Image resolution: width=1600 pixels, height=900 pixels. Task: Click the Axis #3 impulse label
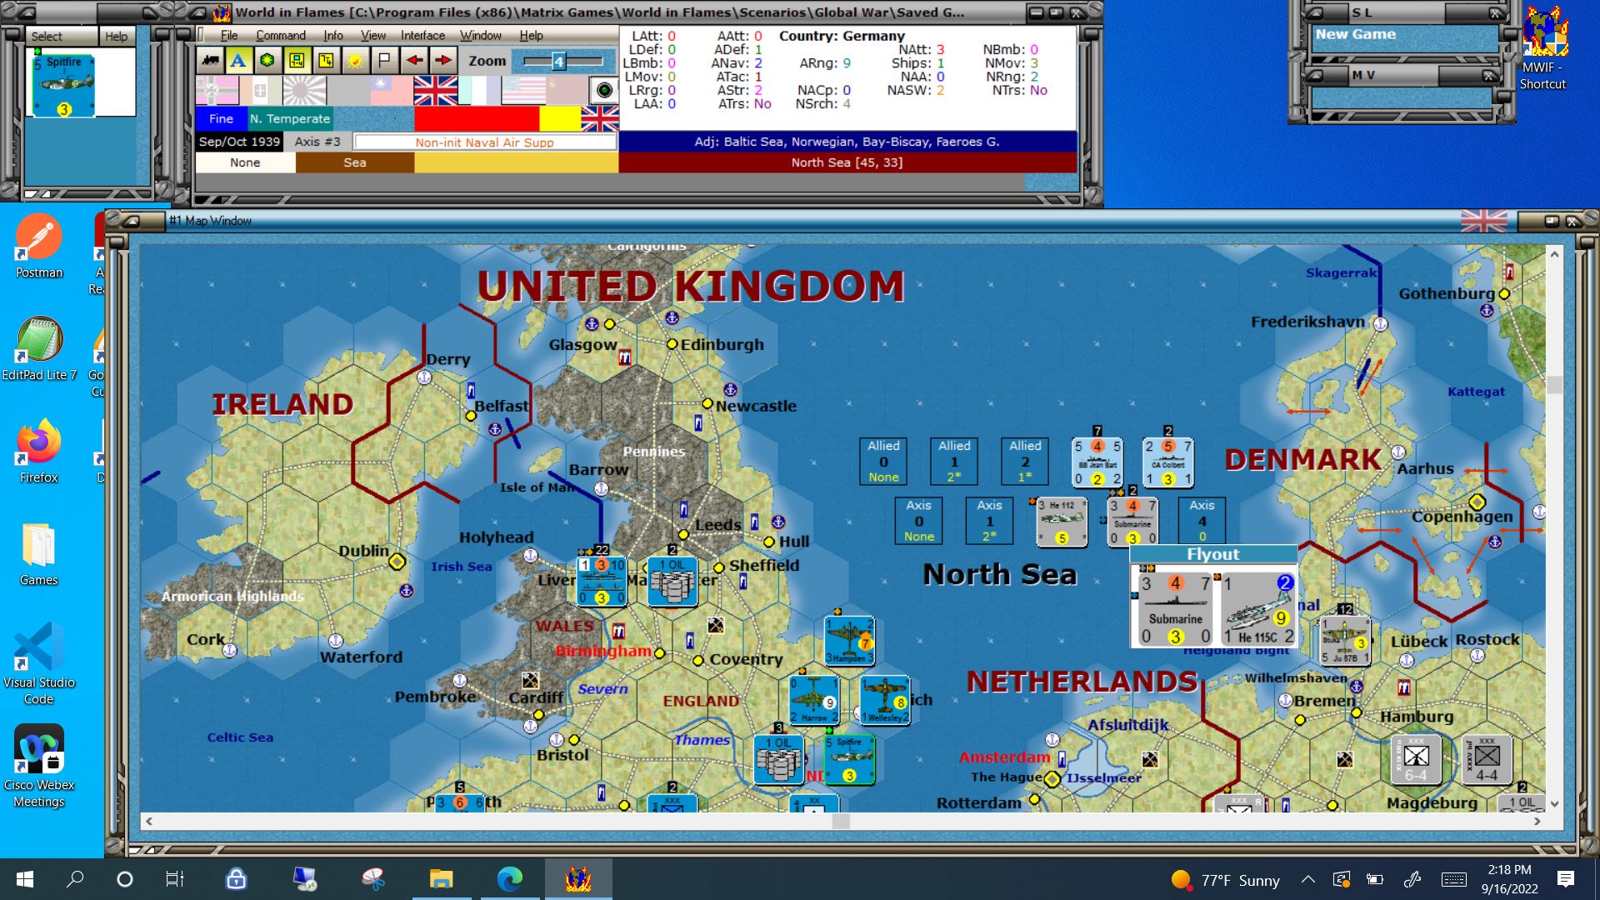(317, 142)
